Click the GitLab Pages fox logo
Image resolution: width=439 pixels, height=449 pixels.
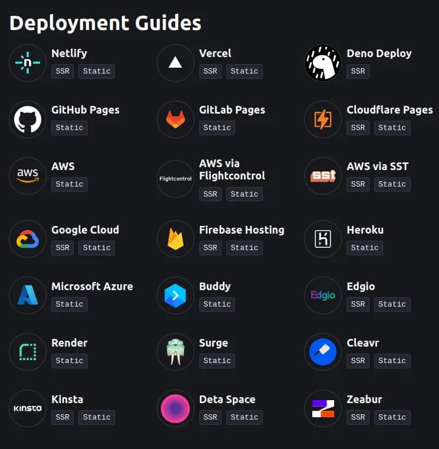(x=175, y=119)
